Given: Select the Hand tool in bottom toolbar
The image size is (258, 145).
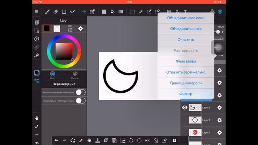Looking at the screenshot, I should pyautogui.click(x=89, y=141).
